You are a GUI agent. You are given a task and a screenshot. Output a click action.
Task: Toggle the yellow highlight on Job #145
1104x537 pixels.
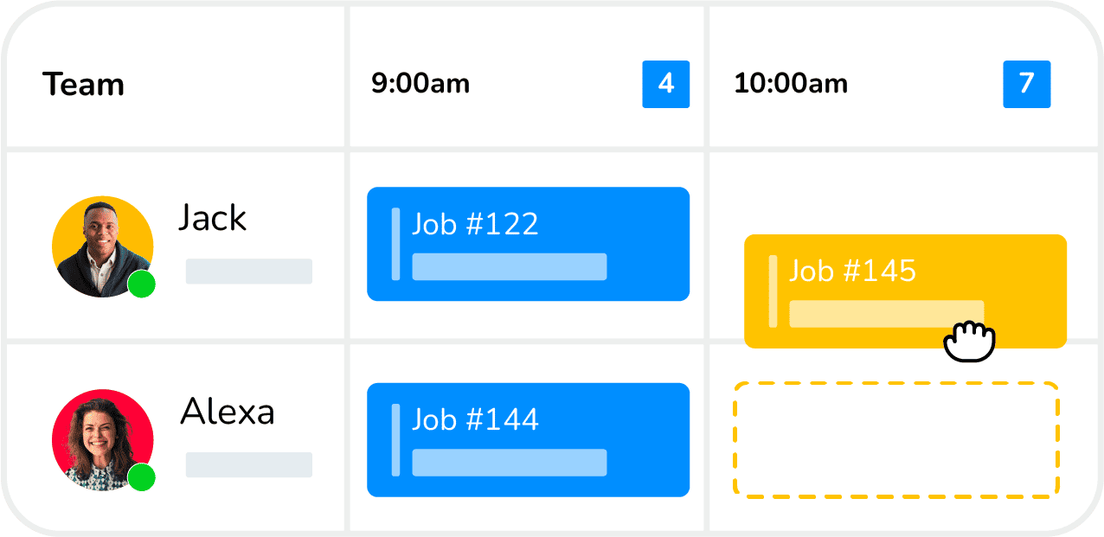click(906, 291)
